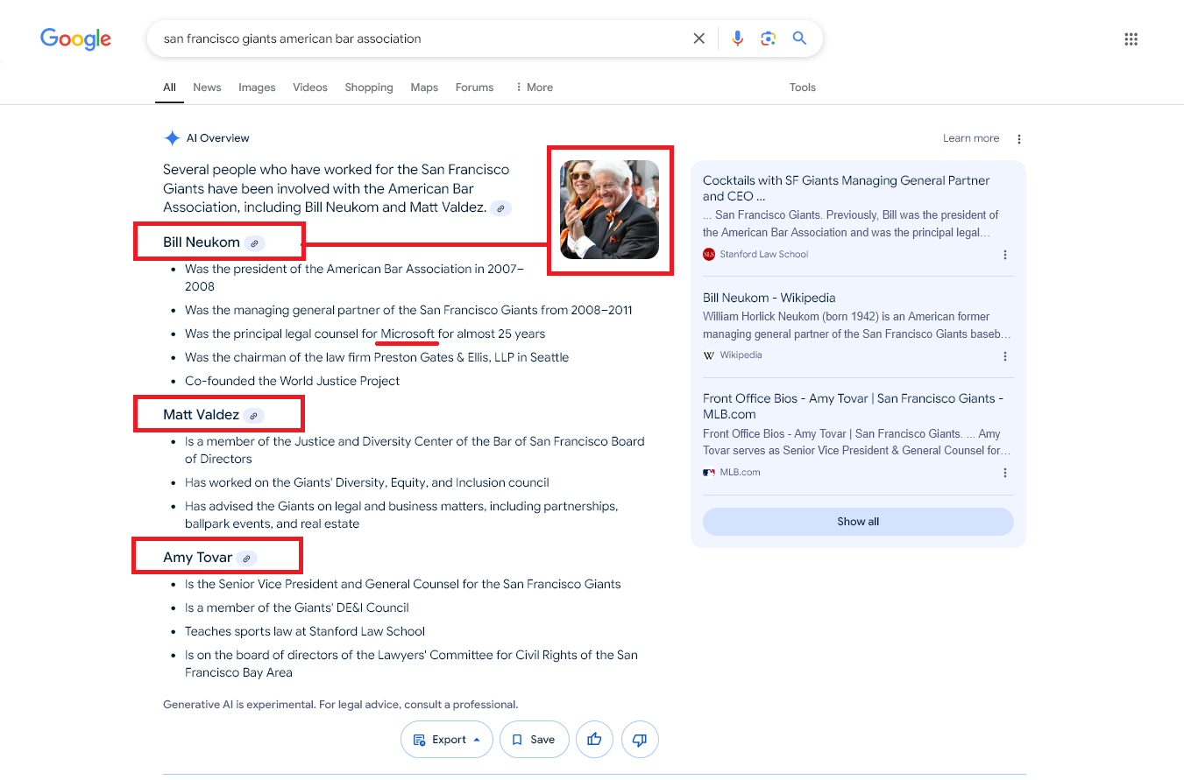1184x780 pixels.
Task: Click bullet about Preston Gates & Ellis chairman
Action: point(377,357)
